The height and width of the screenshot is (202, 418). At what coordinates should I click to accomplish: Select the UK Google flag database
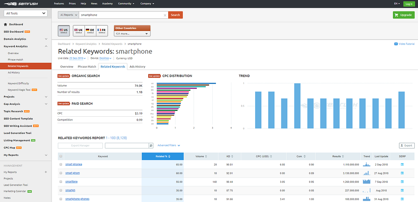pos(78,30)
